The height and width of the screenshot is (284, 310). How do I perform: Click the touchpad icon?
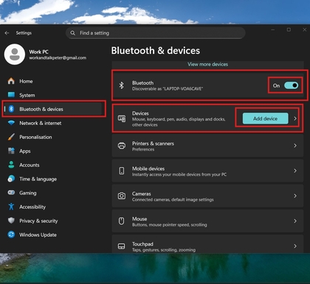[122, 246]
